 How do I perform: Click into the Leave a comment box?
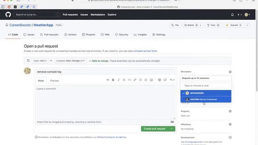tap(105, 102)
